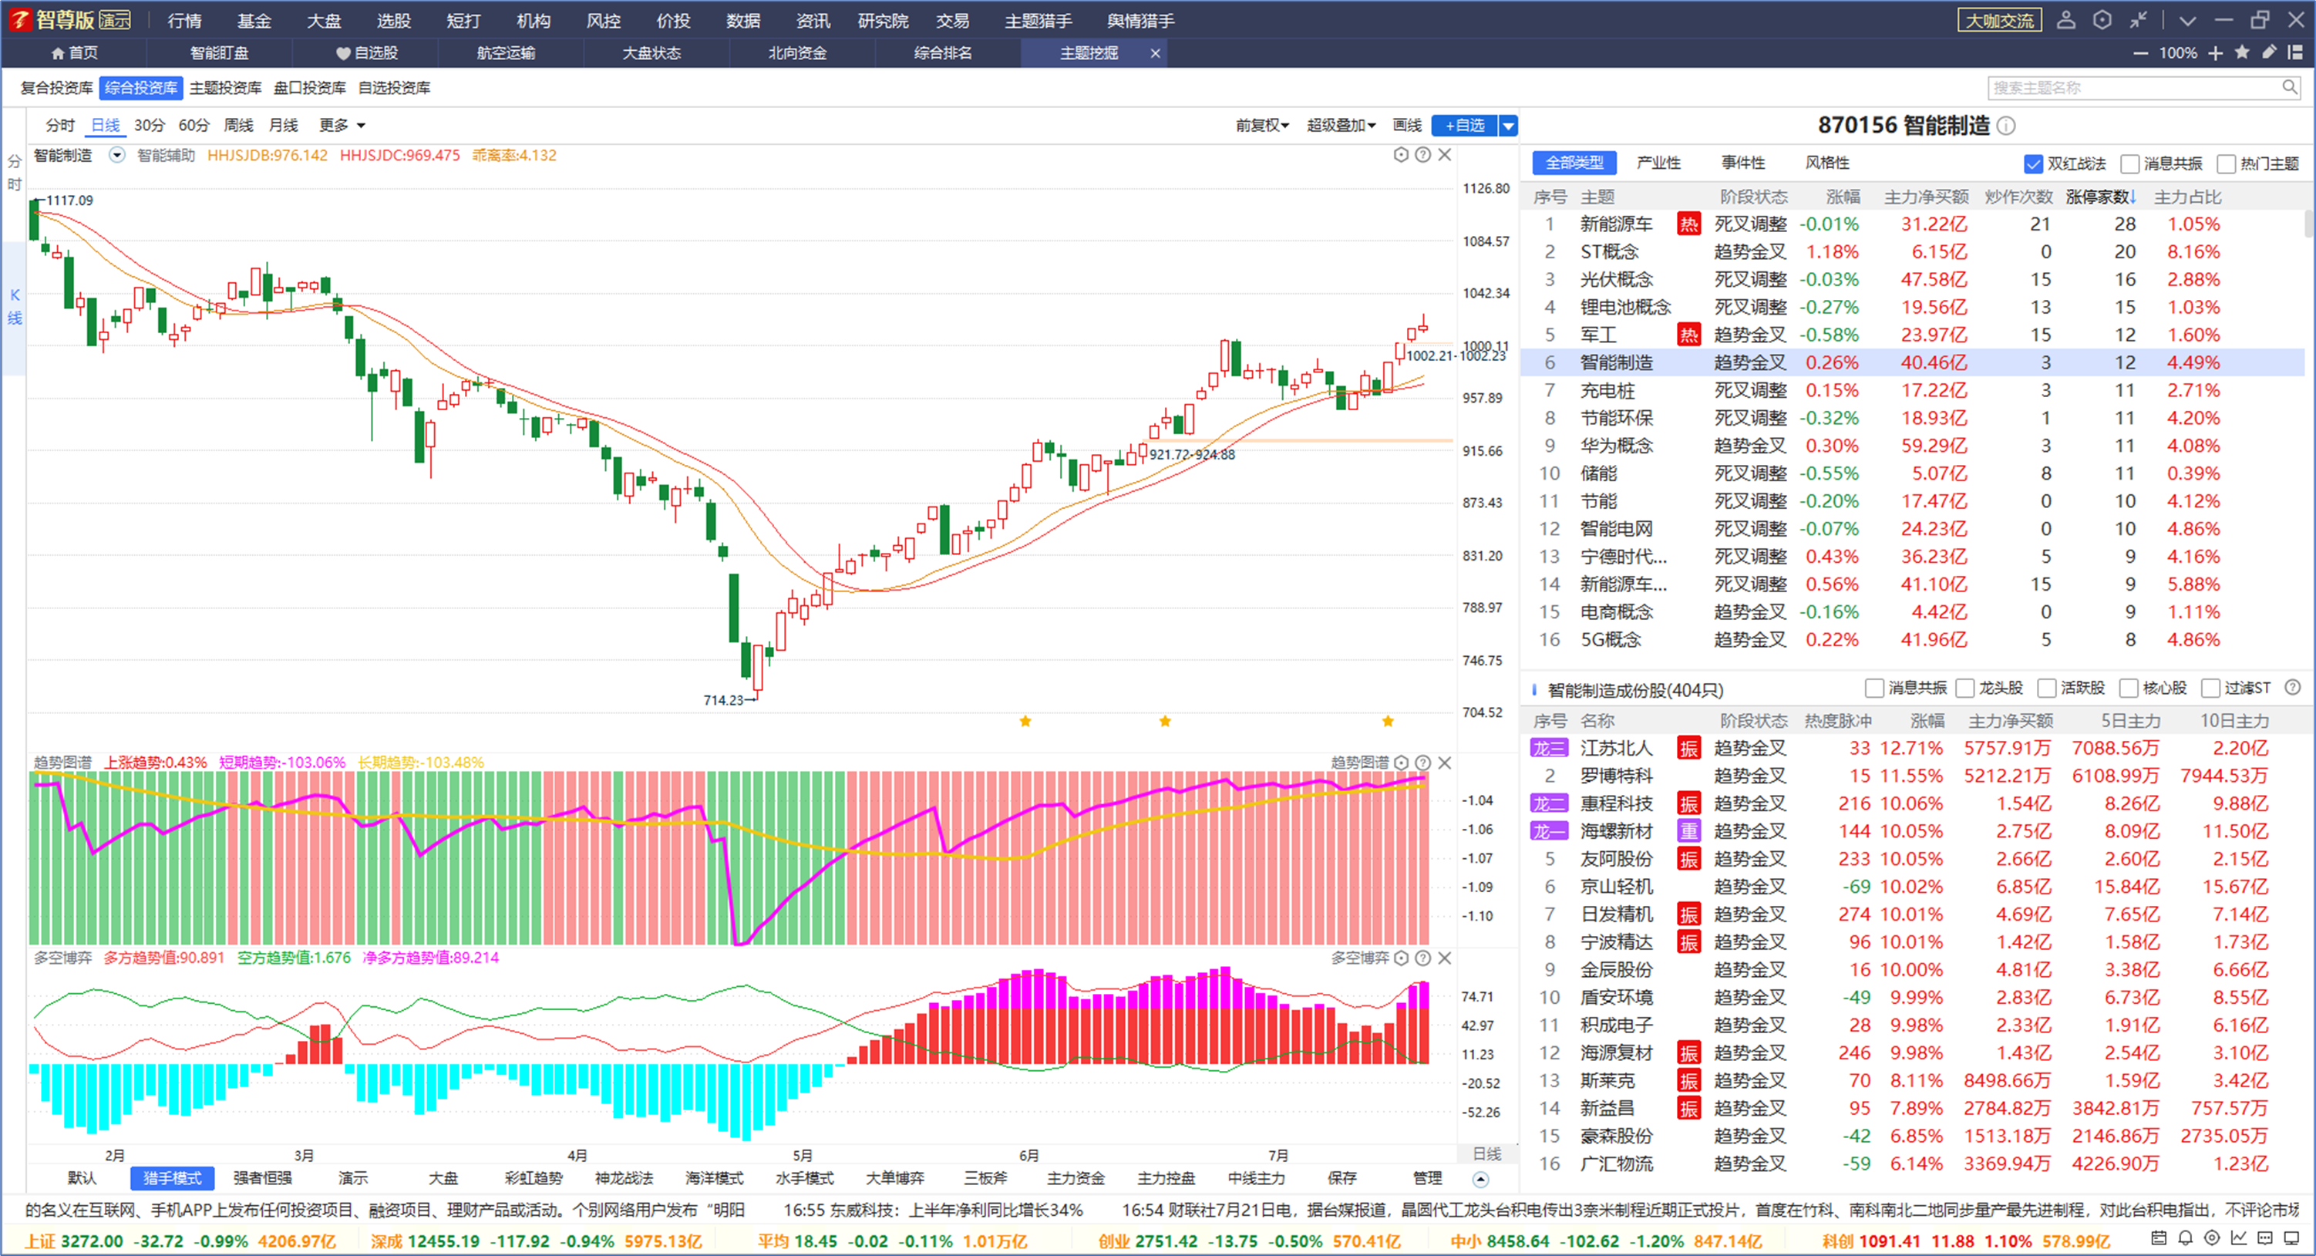2316x1256 pixels.
Task: Select the 周线 period tab
Action: tap(238, 126)
